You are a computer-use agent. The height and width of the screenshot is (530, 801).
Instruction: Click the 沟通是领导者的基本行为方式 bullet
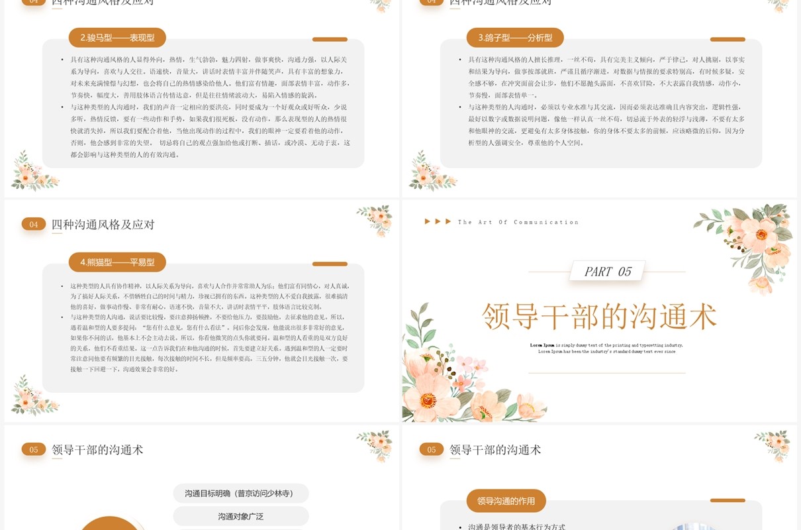516,527
